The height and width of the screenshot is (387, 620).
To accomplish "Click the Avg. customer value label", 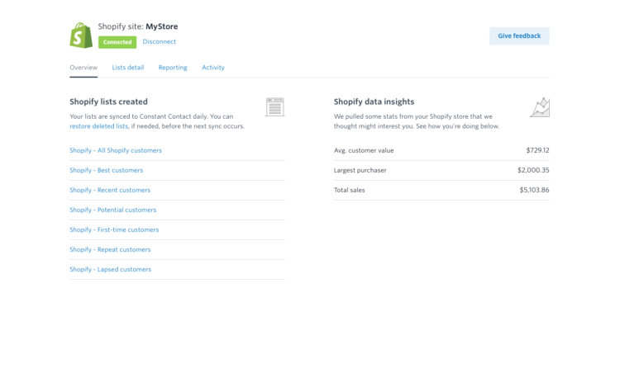I will [x=364, y=150].
